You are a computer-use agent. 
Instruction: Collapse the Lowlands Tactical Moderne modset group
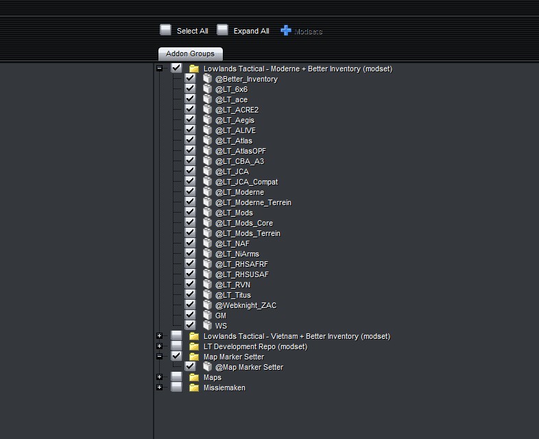[x=160, y=69]
